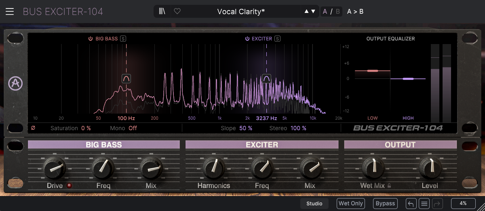The image size is (485, 211).
Task: Click the Exciter solo S icon
Action: pyautogui.click(x=278, y=39)
